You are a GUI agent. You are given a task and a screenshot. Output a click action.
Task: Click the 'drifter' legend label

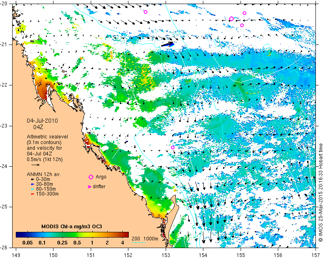99,187
